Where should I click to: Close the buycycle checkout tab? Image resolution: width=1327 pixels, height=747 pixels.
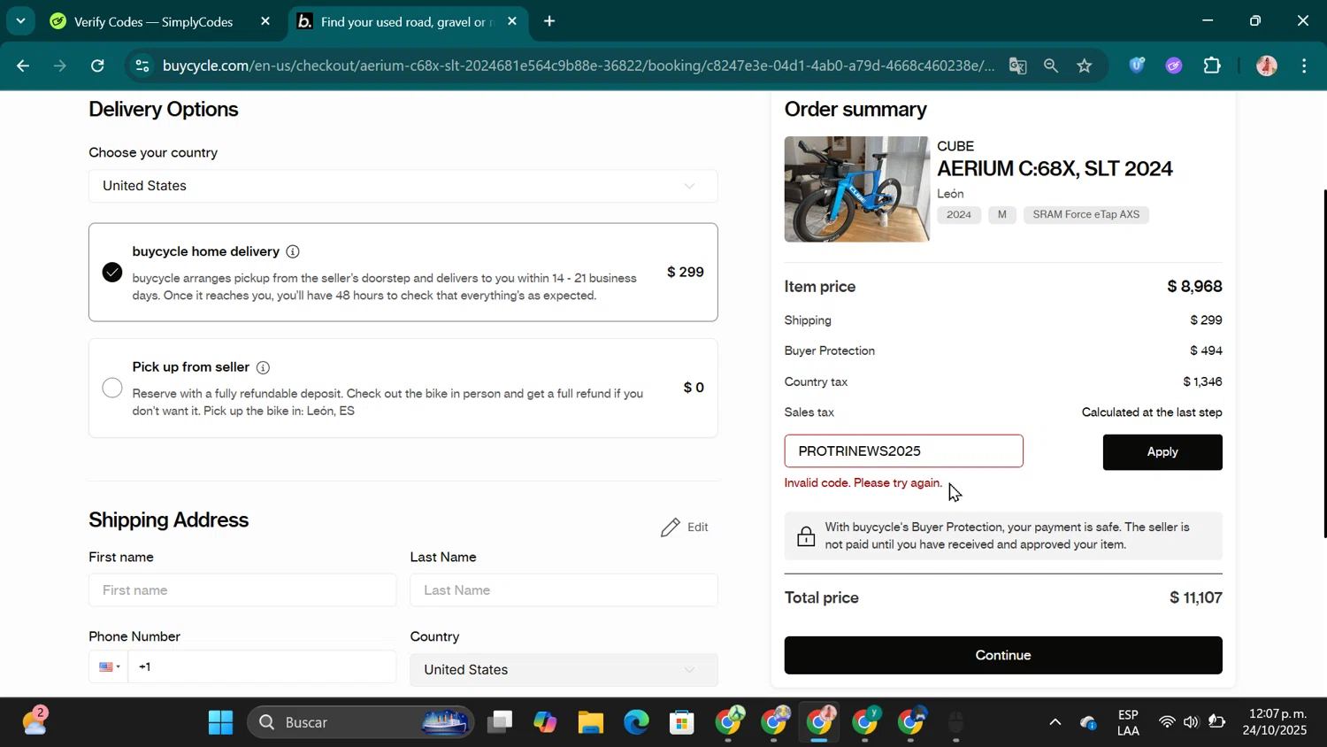512,21
